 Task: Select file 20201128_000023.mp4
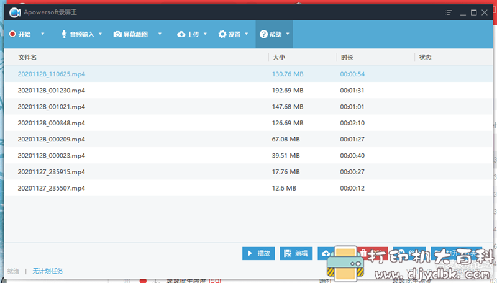(52, 156)
